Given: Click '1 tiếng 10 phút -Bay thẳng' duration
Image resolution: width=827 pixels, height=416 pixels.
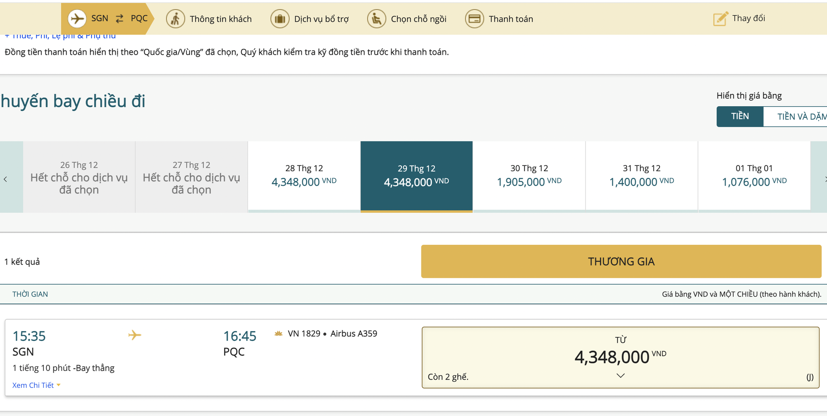Looking at the screenshot, I should (x=63, y=368).
